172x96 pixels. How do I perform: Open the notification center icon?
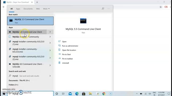pos(169,94)
